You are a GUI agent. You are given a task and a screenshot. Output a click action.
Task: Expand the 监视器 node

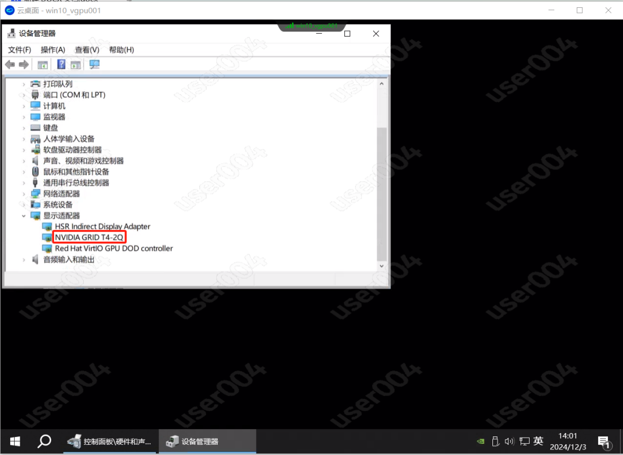(x=24, y=117)
